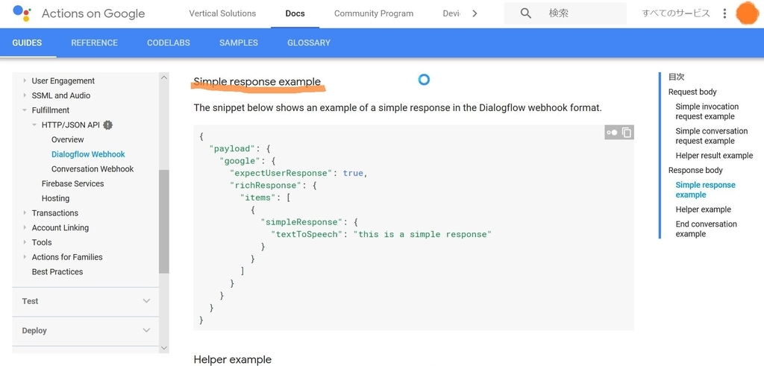Collapse the HTTP/JSON API subsection
Viewport: 764px width, 366px height.
(x=34, y=124)
